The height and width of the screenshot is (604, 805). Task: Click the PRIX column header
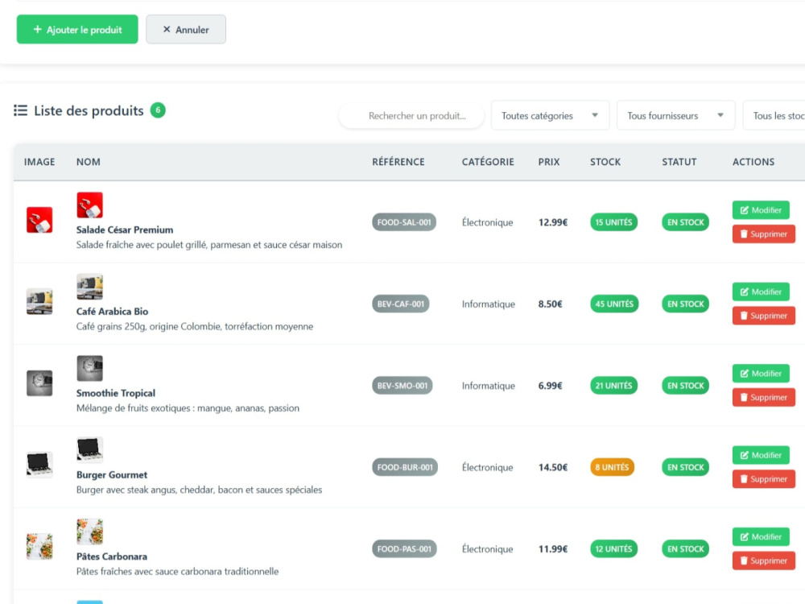click(x=549, y=162)
